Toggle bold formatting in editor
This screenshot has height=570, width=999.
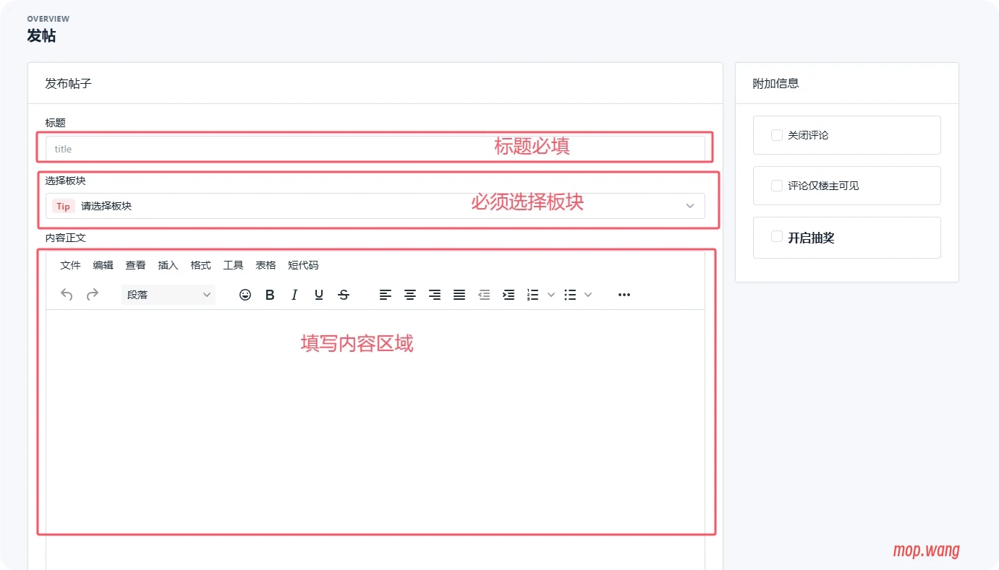coord(270,295)
